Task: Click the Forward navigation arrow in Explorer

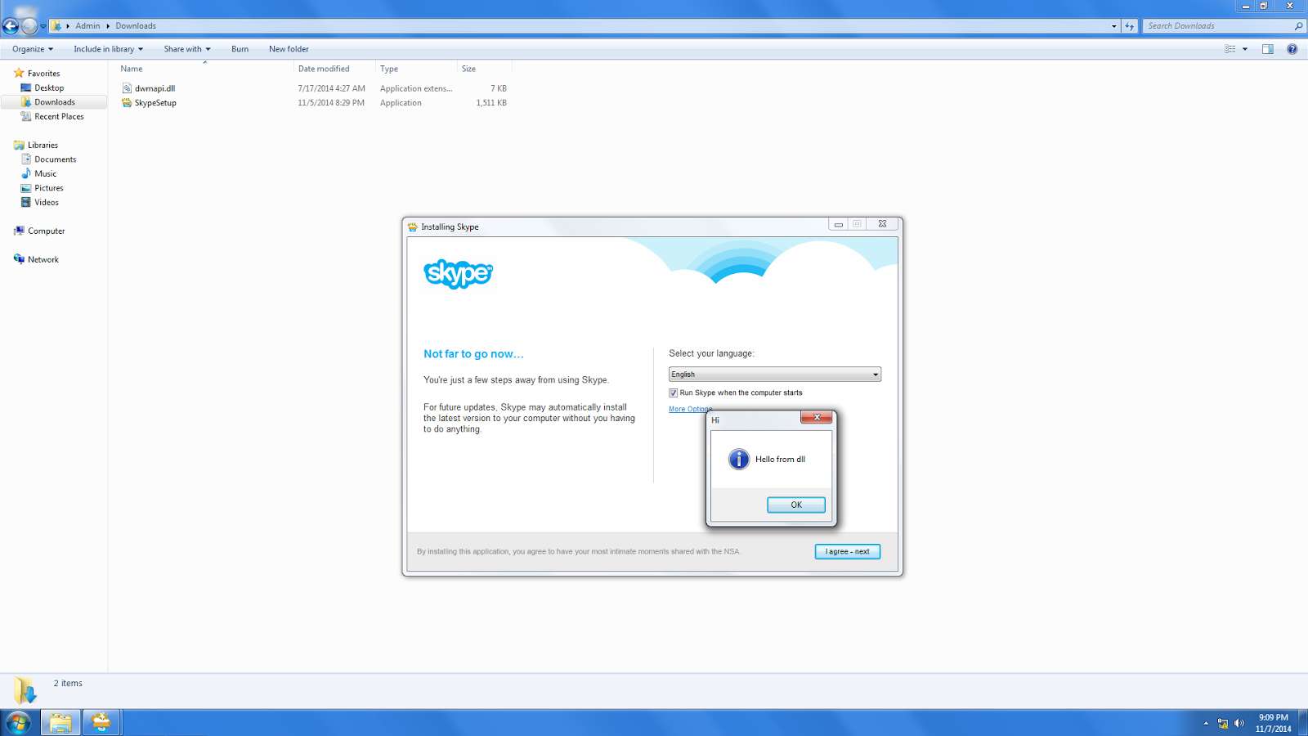Action: pos(29,26)
